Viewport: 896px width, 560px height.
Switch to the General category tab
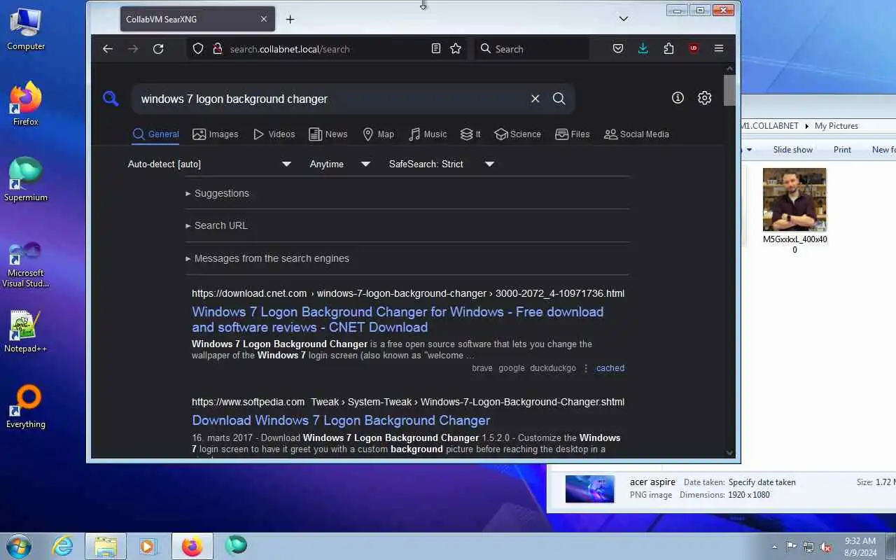155,134
